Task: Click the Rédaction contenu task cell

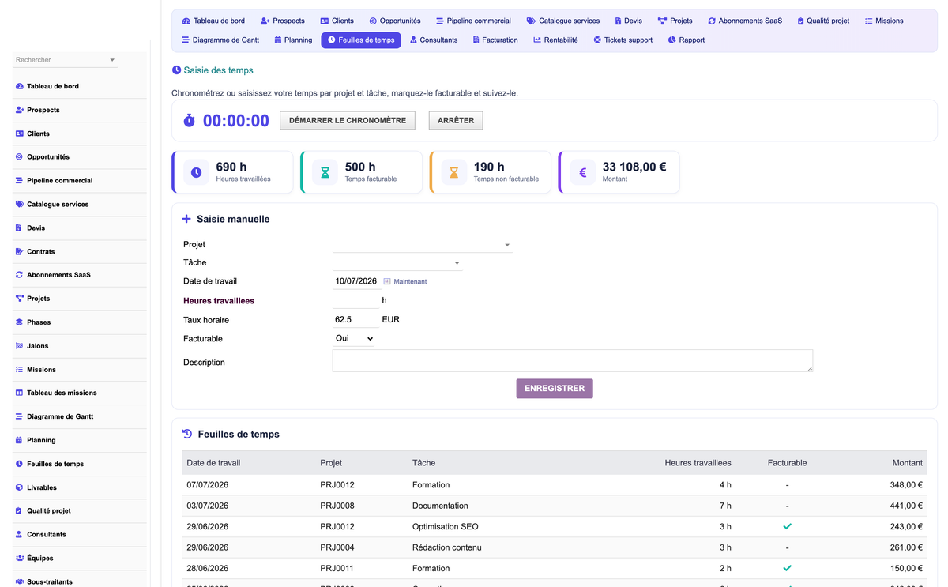Action: pyautogui.click(x=447, y=547)
